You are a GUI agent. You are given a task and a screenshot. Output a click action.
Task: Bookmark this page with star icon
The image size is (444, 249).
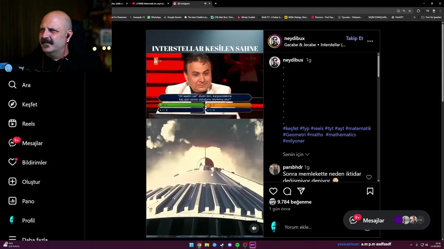(410, 11)
